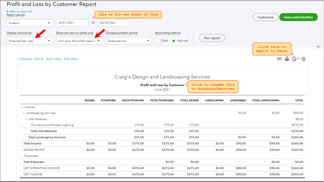Click the LANDSCAPING column header
The image size is (324, 182).
(214, 100)
